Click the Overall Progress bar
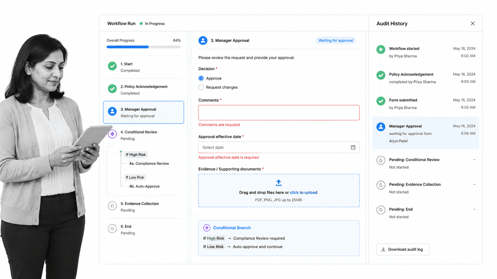497x279 pixels. [x=144, y=47]
